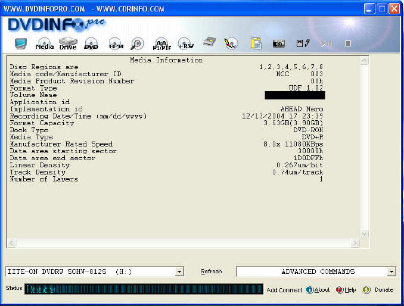
Task: Open the drive selection dropdown arrow
Action: point(179,271)
